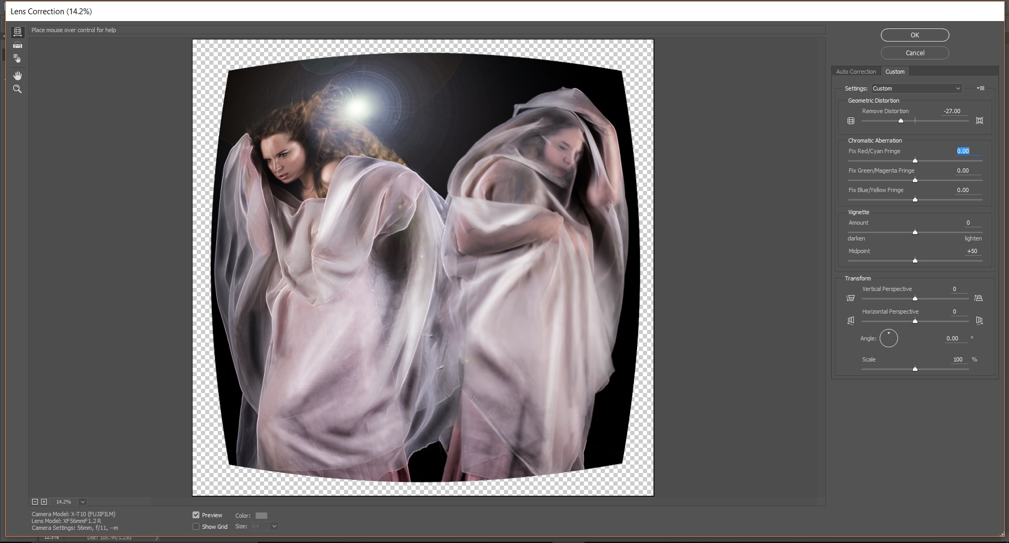Open the grid Size dropdown
This screenshot has height=543, width=1009.
coord(274,526)
